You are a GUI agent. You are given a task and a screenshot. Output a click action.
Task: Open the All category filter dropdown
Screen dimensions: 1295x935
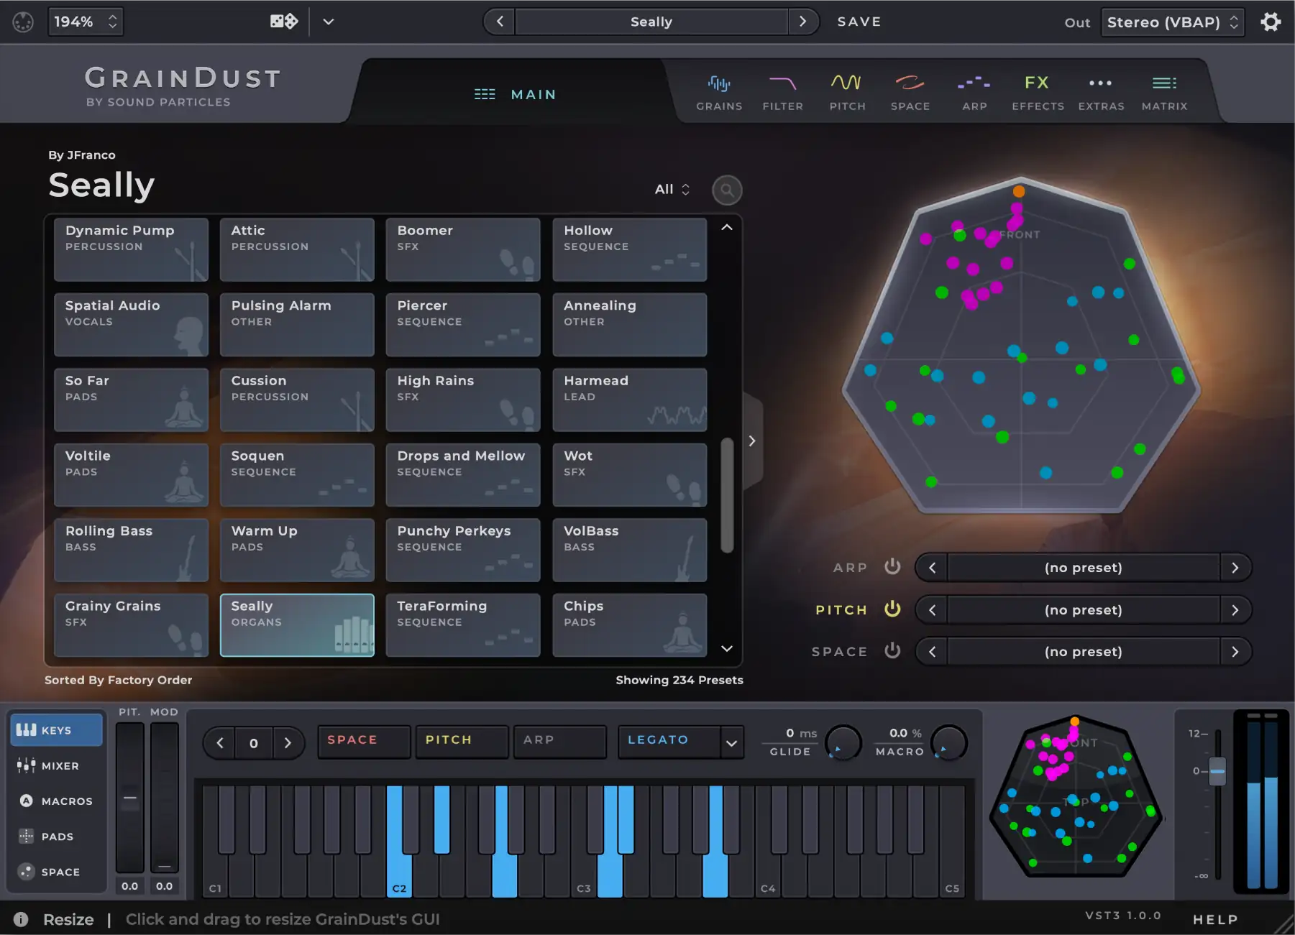pyautogui.click(x=670, y=189)
